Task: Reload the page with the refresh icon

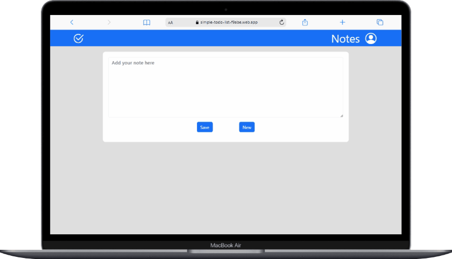Action: (281, 22)
